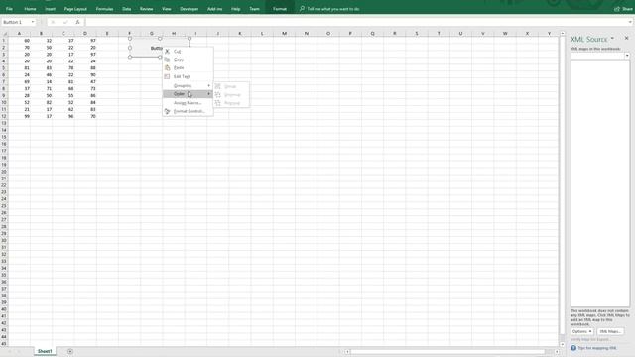The image size is (635, 357).
Task: Open the Review ribbon tab
Action: [146, 9]
